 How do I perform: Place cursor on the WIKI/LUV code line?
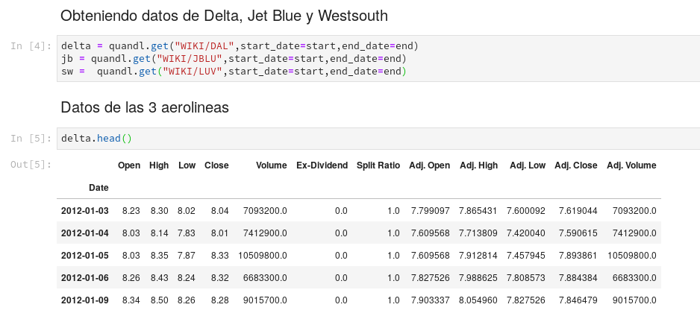(233, 72)
